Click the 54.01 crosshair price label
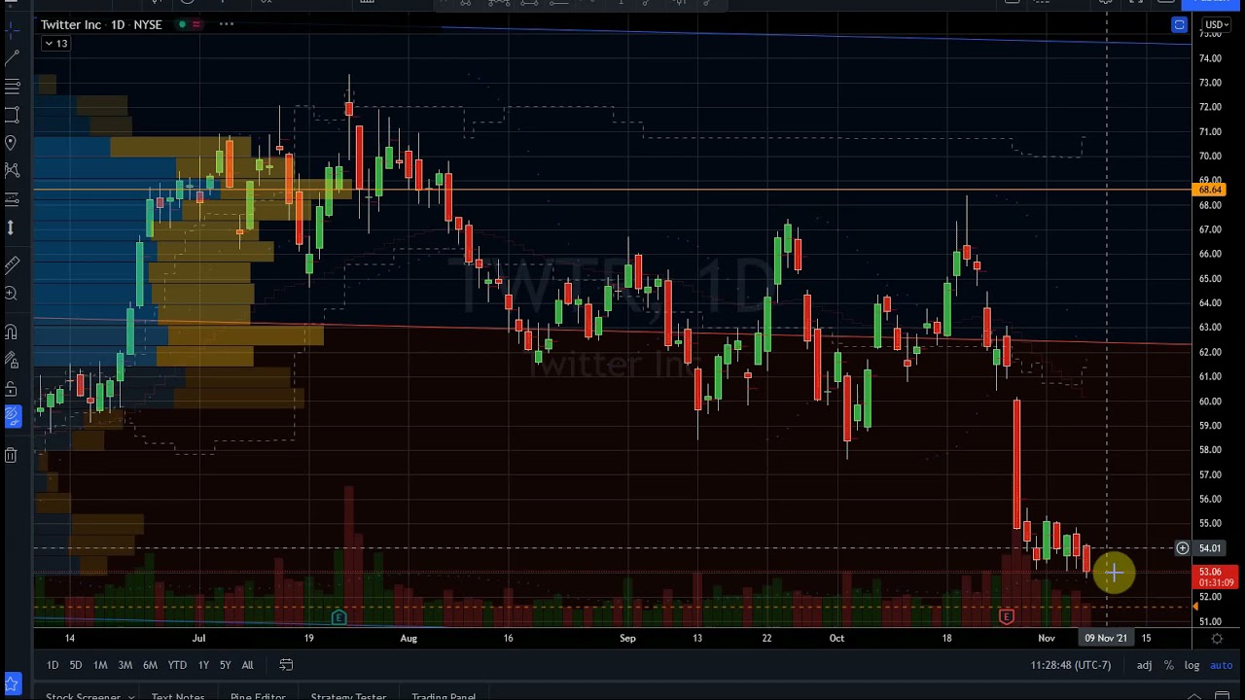The height and width of the screenshot is (700, 1245). click(x=1210, y=548)
